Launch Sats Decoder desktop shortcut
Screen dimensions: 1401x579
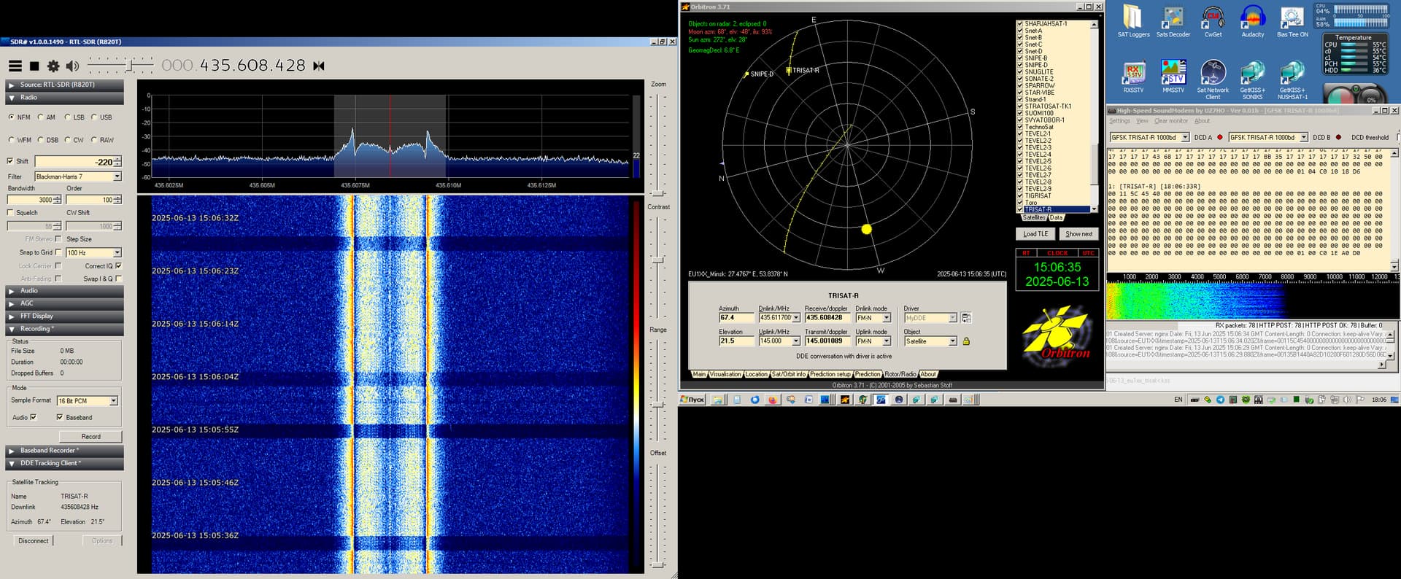tap(1173, 22)
